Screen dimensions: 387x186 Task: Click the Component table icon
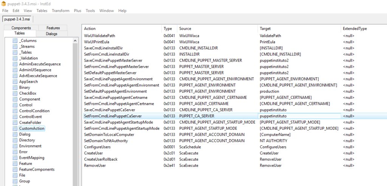[x=15, y=99]
